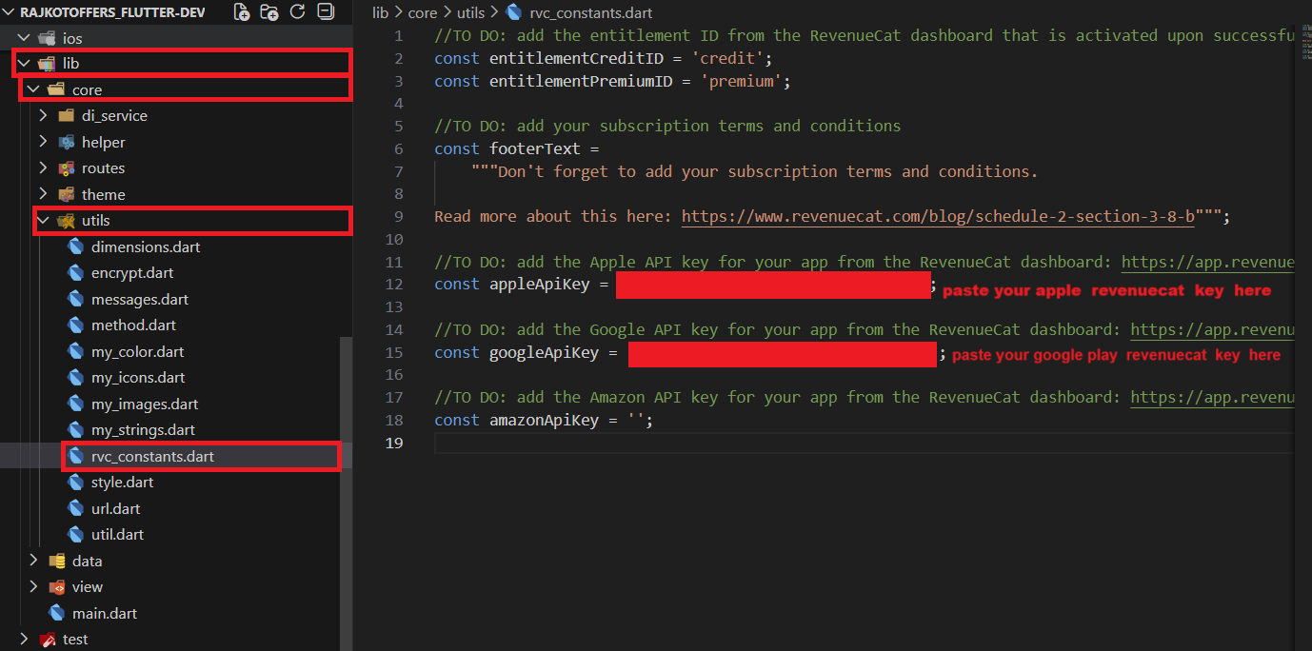Viewport: 1312px width, 651px height.
Task: Click the Dart icon beside main.dart
Action: point(56,613)
